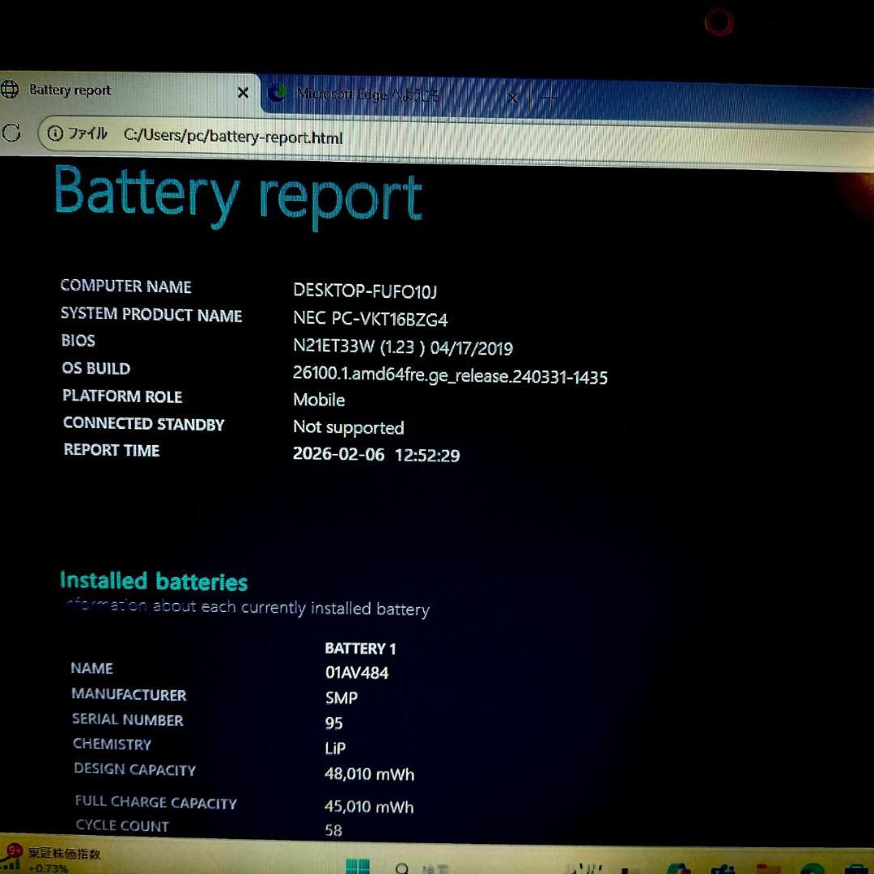This screenshot has width=874, height=874.
Task: Click the Installed batteries section heading
Action: [x=154, y=581]
